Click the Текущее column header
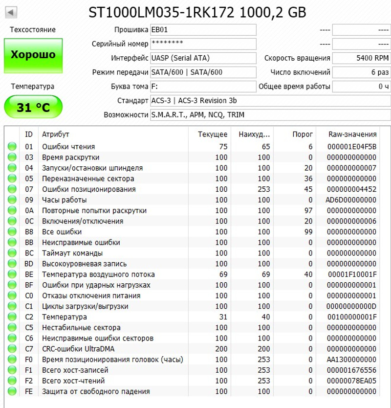This screenshot has width=391, height=408. coord(212,134)
